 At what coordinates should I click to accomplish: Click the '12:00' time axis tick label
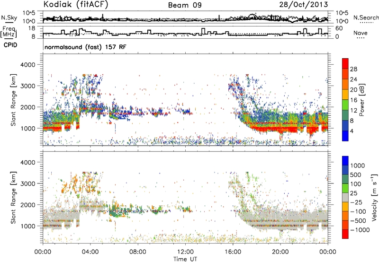(185, 252)
